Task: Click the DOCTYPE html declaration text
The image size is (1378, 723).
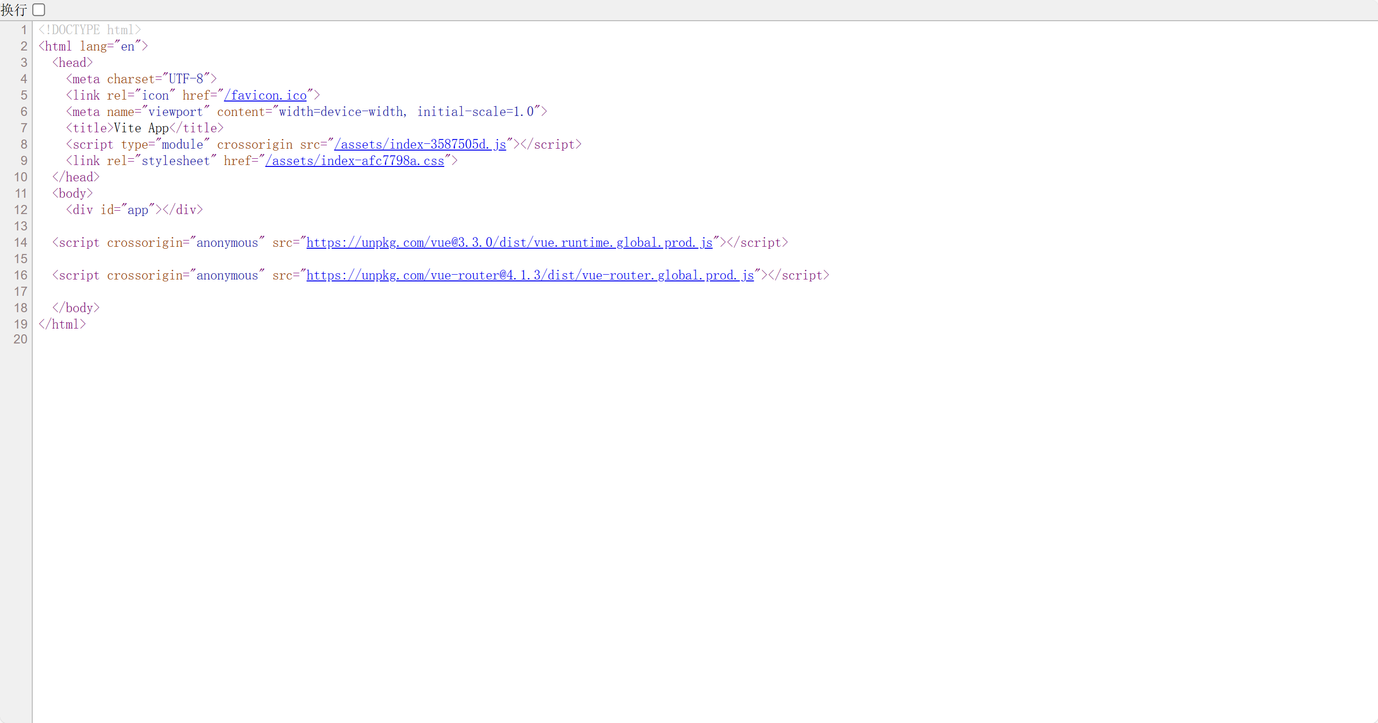Action: pyautogui.click(x=90, y=30)
